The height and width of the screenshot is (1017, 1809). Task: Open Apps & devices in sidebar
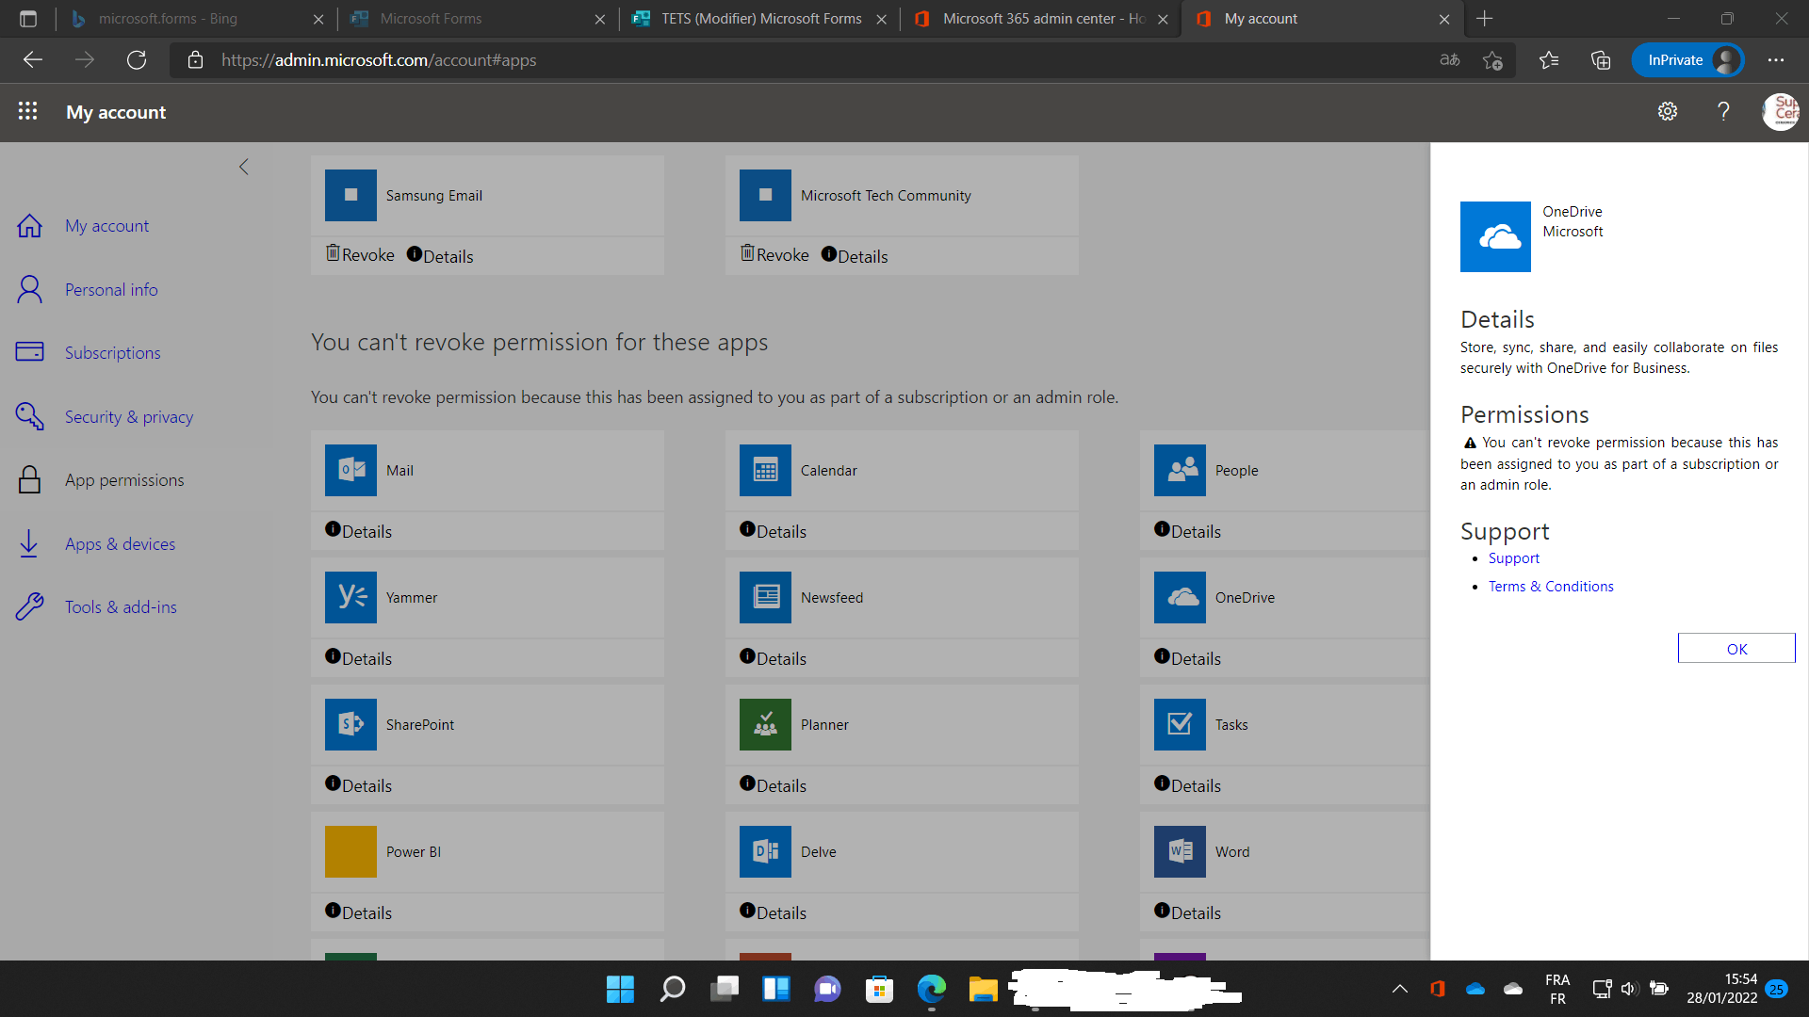(x=120, y=544)
